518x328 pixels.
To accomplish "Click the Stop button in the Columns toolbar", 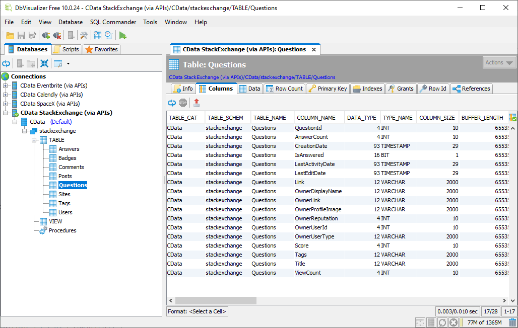I will (x=183, y=102).
